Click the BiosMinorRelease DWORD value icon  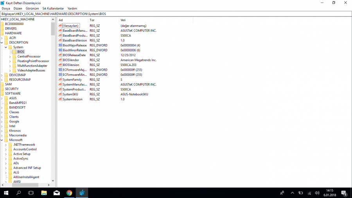pyautogui.click(x=60, y=50)
